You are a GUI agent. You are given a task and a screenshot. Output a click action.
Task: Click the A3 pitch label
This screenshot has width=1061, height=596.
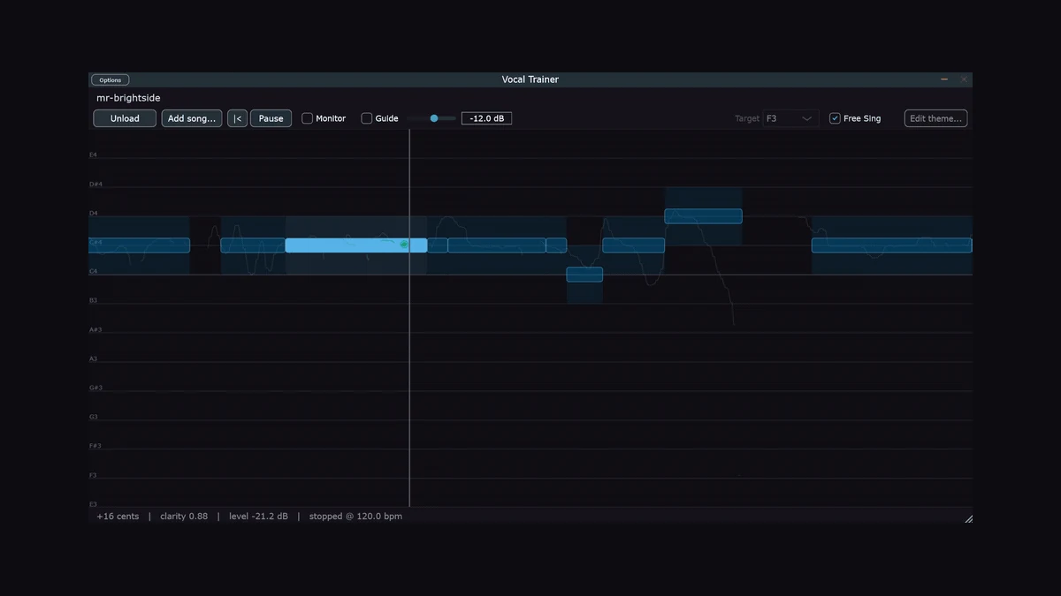click(94, 359)
